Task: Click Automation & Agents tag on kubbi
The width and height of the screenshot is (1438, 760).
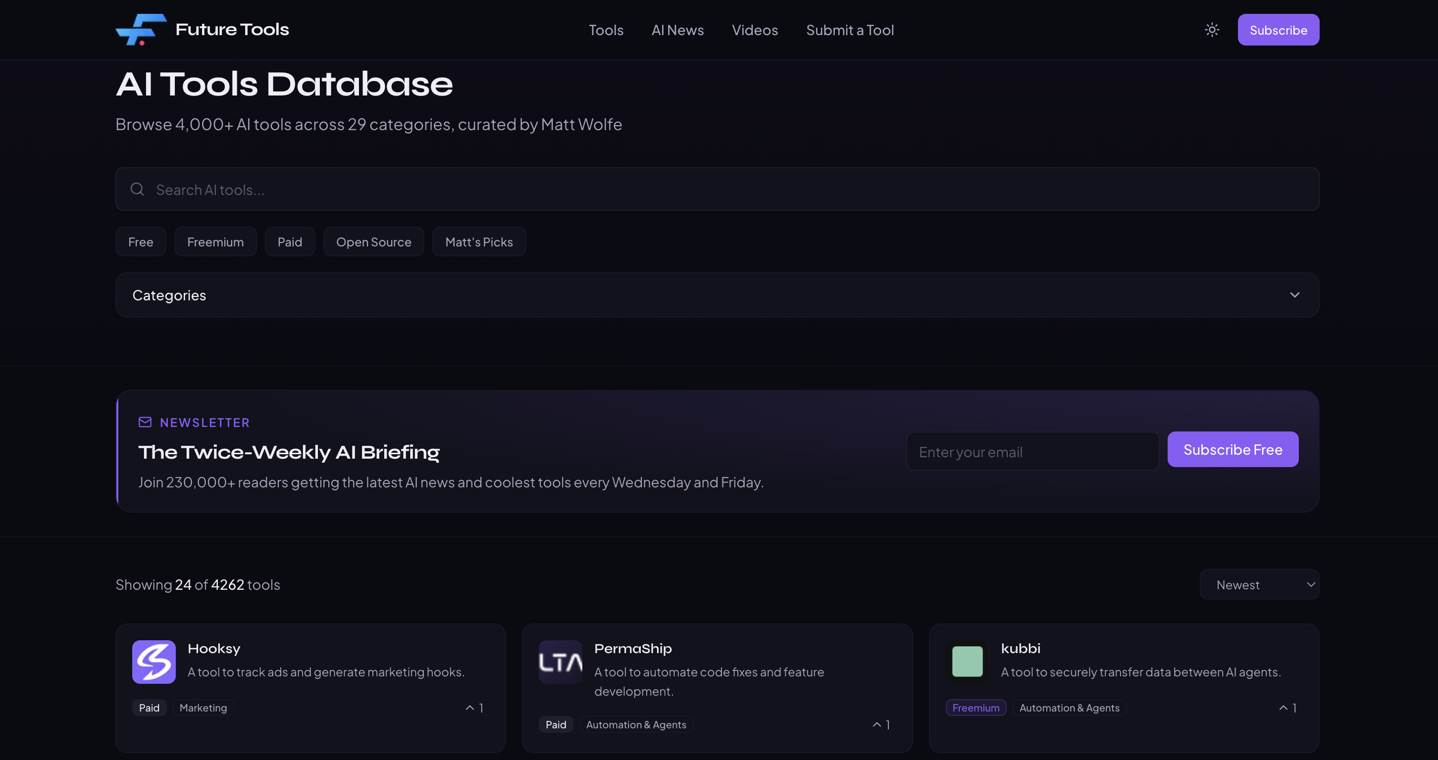Action: (x=1070, y=708)
